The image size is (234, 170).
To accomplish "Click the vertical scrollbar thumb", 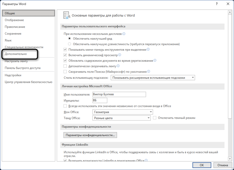I will (230, 66).
